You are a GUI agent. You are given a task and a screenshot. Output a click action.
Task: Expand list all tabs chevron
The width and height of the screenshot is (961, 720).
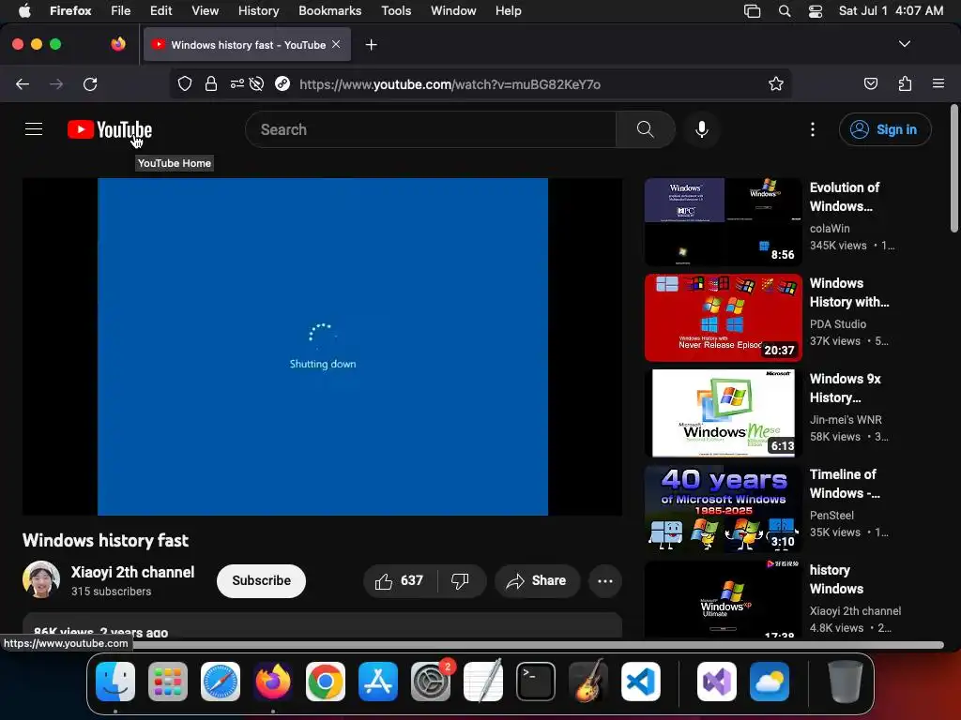905,44
